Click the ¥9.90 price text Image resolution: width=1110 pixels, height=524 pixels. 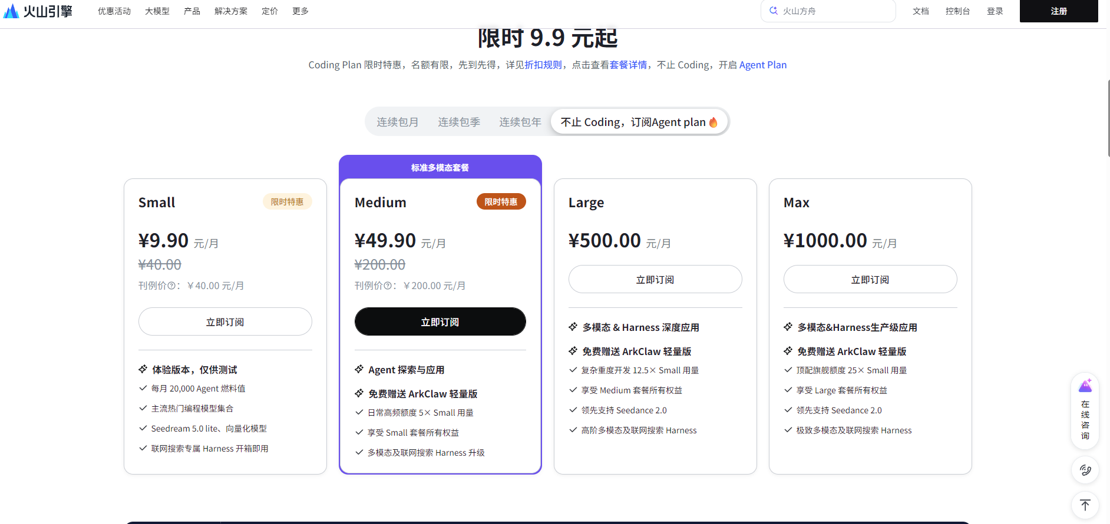coord(163,240)
